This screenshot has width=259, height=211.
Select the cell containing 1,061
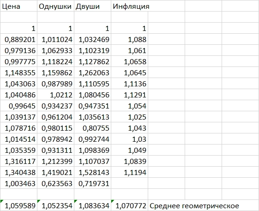click(x=129, y=50)
